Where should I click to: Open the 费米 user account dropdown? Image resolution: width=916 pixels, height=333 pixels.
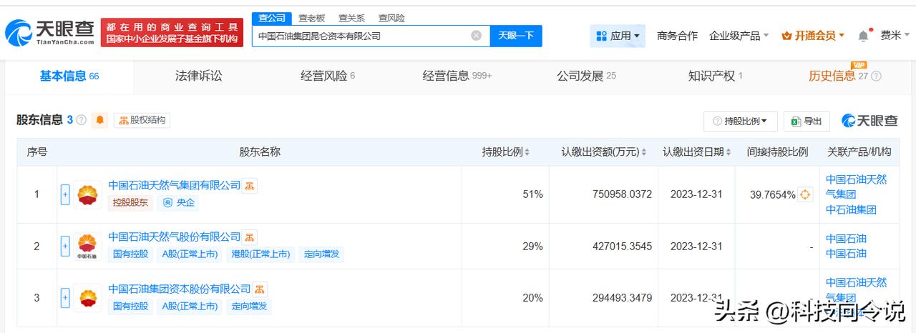[895, 36]
